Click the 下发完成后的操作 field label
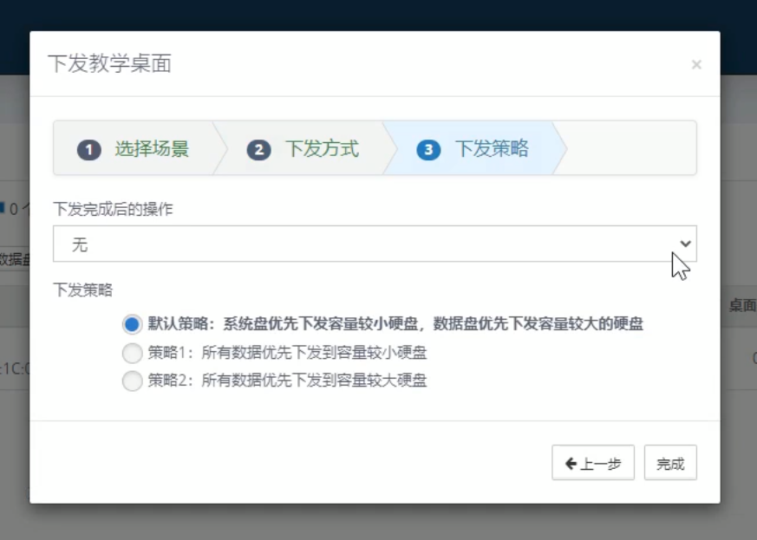The height and width of the screenshot is (540, 757). pos(113,209)
